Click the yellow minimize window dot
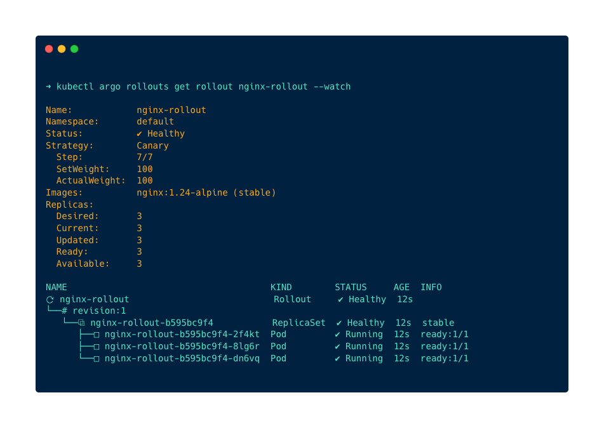The height and width of the screenshot is (428, 604). [62, 49]
